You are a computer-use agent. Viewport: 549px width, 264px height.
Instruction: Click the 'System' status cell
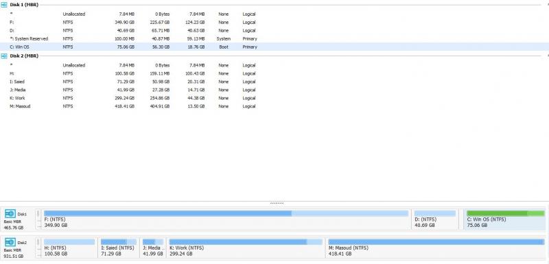pos(224,39)
